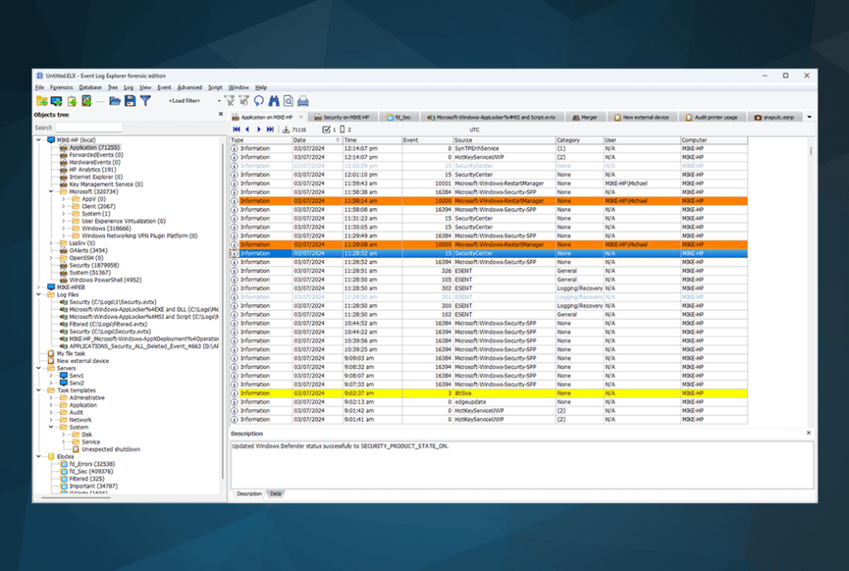Sort by the Category column header
This screenshot has width=849, height=571.
click(580, 139)
